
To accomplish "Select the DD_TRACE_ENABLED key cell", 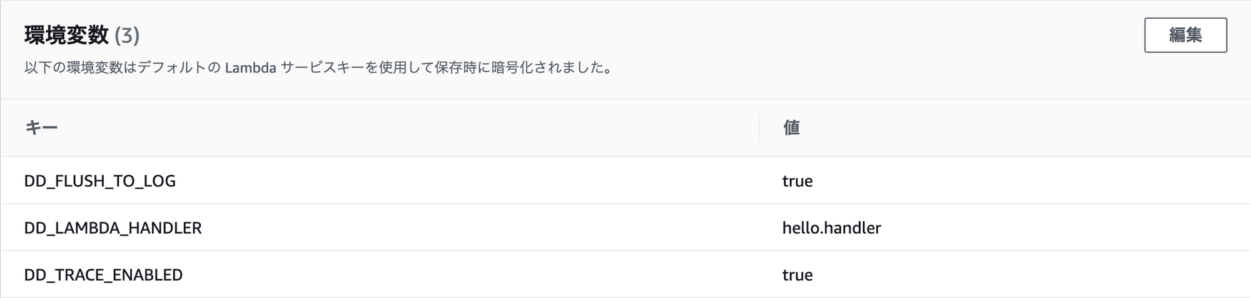I will 103,275.
